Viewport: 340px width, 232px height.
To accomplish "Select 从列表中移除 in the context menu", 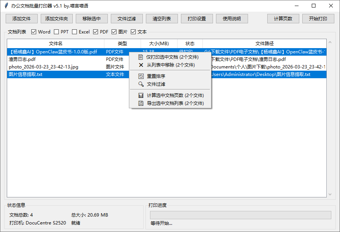I will tap(170, 65).
